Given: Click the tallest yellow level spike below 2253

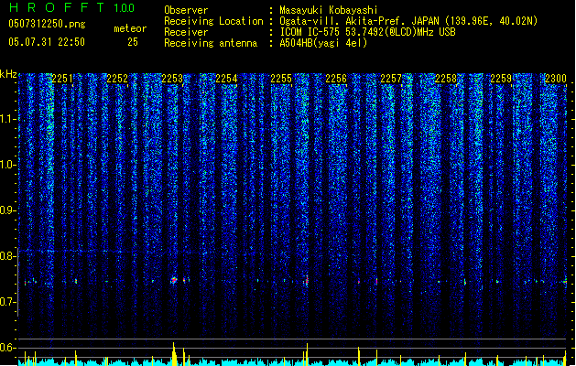Looking at the screenshot, I should tap(174, 354).
